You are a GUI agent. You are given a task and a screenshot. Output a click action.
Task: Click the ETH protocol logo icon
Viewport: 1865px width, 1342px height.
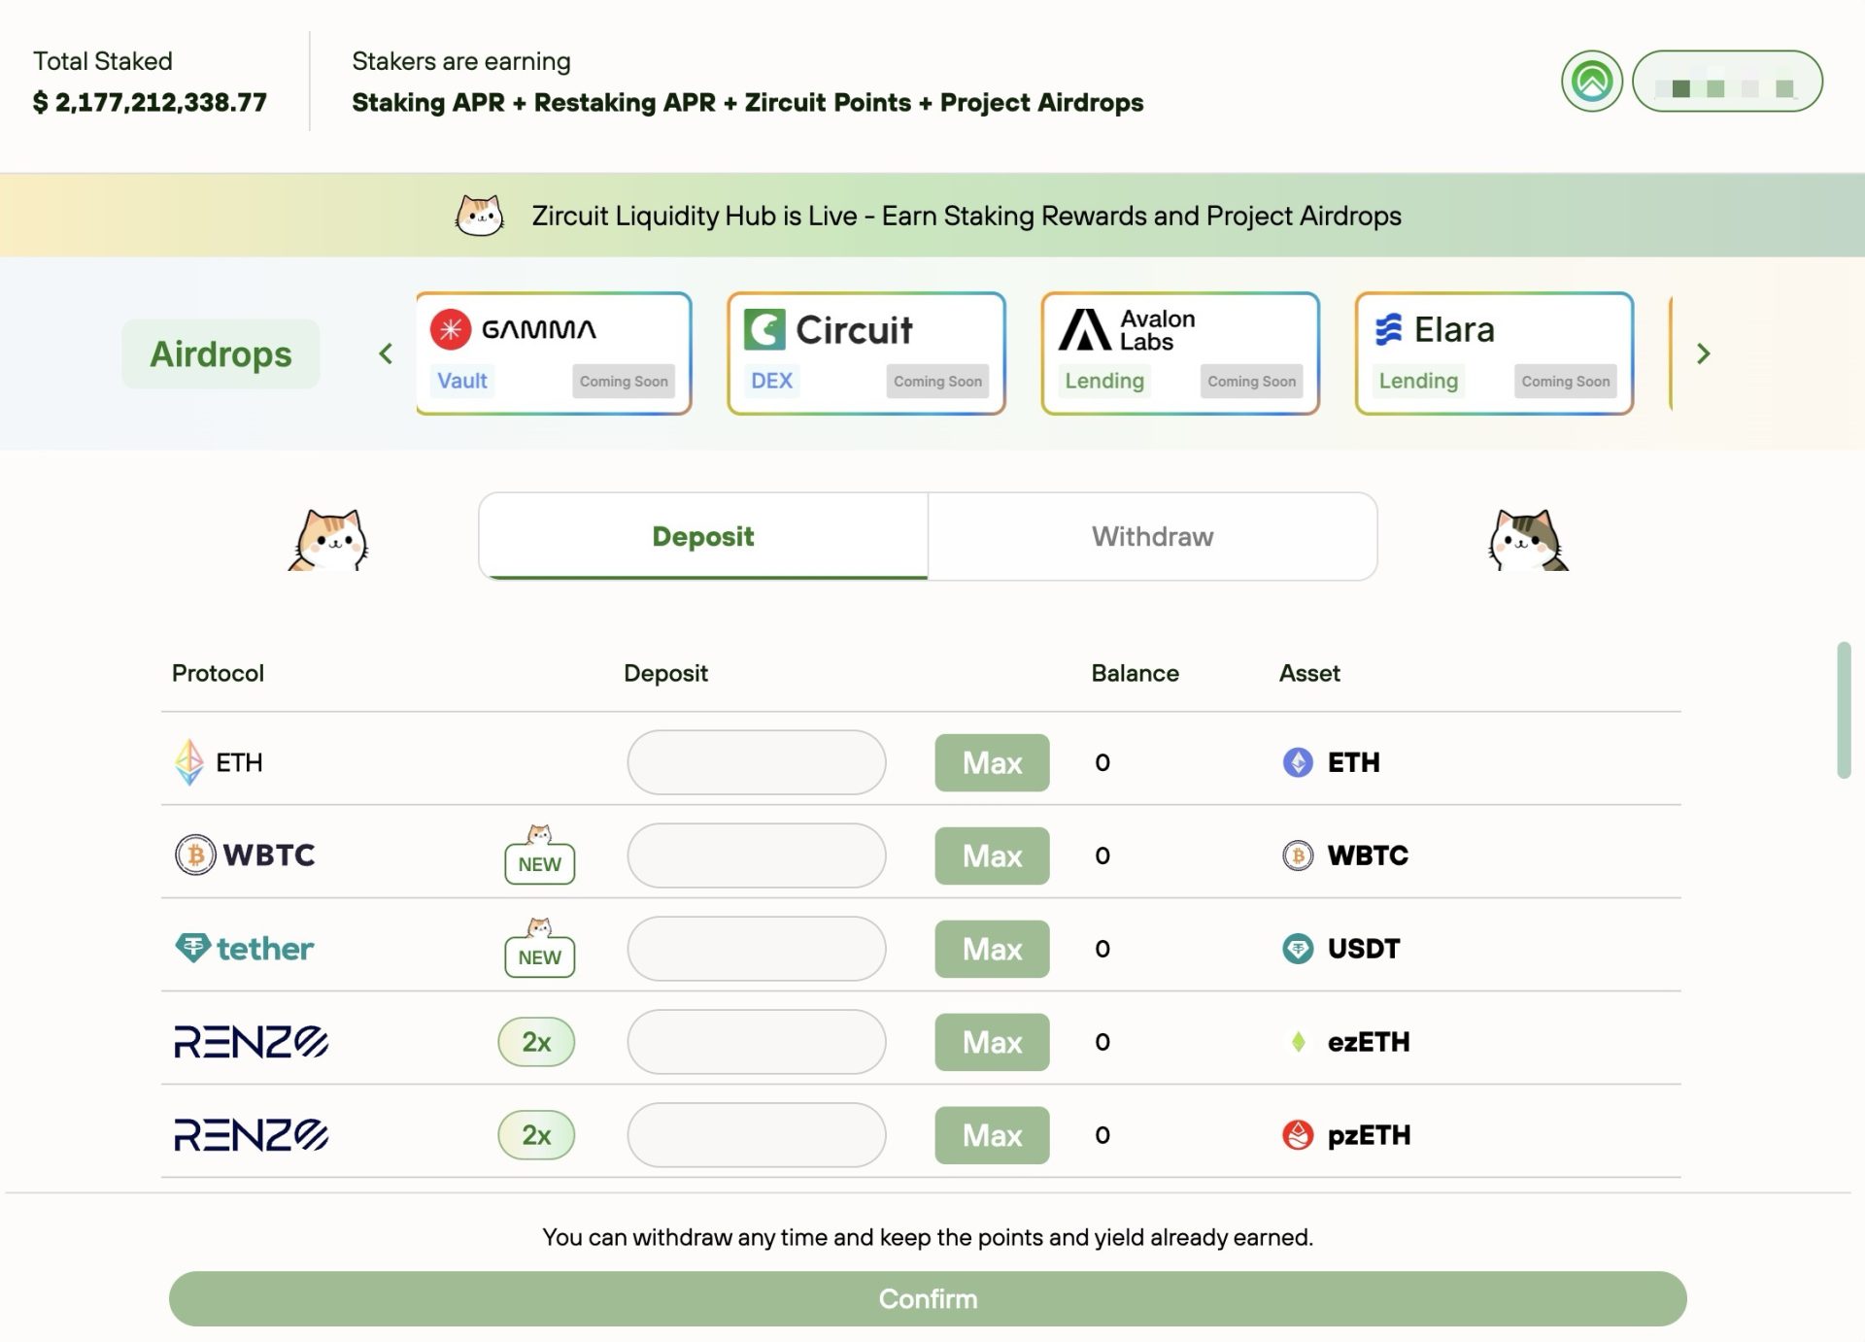pos(189,762)
